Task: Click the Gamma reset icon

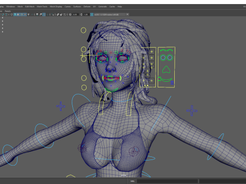Action: 81,14
